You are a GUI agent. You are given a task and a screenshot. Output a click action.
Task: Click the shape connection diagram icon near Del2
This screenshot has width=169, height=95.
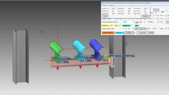click(137, 22)
